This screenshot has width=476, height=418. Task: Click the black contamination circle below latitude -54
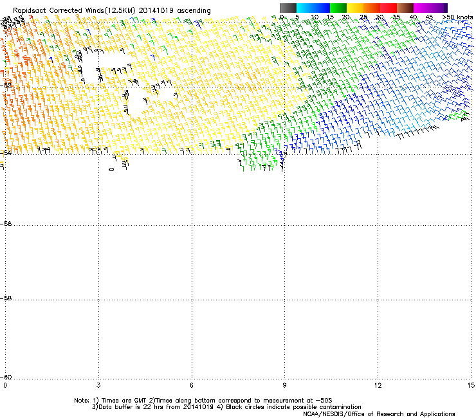click(x=111, y=169)
